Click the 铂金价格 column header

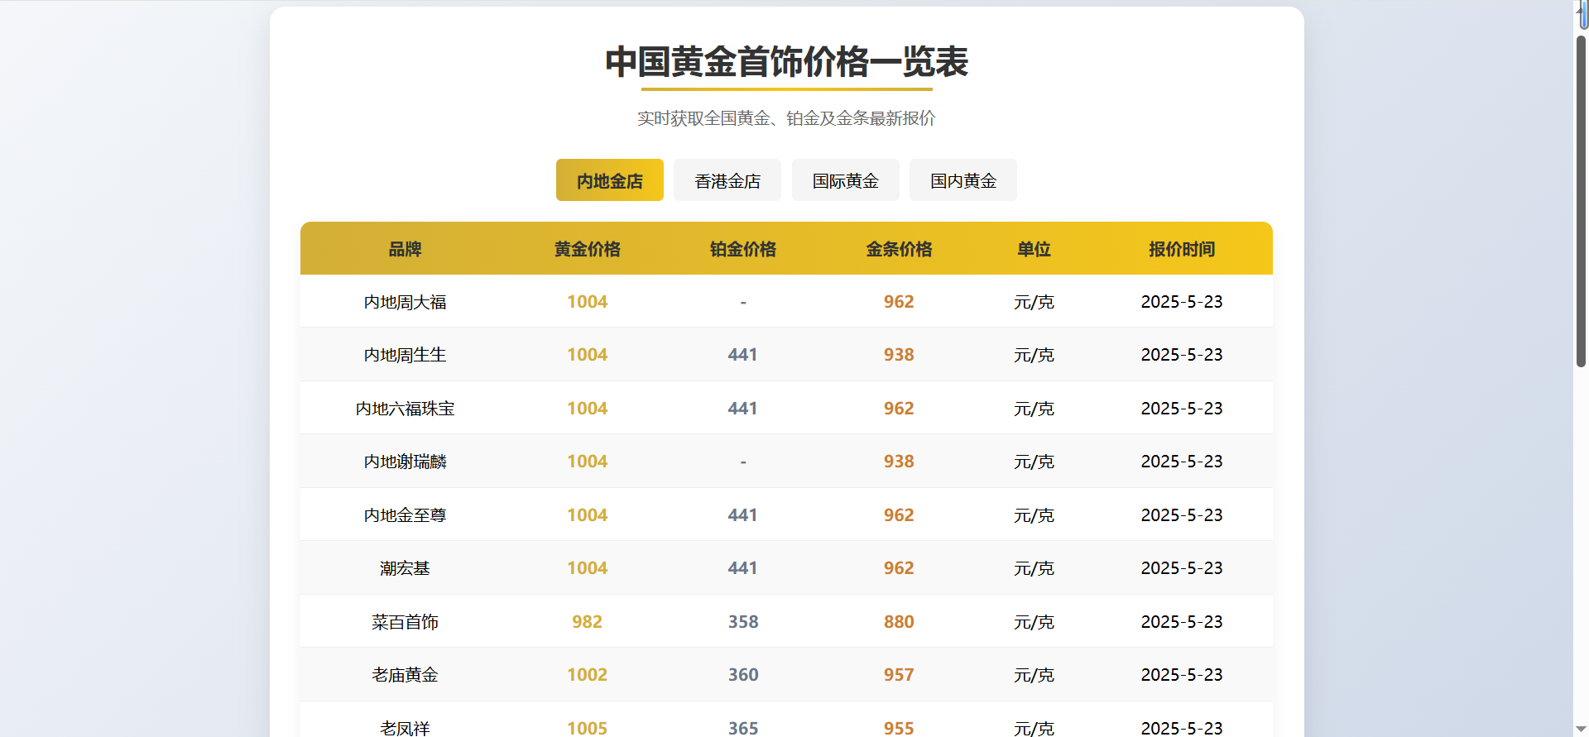(742, 249)
